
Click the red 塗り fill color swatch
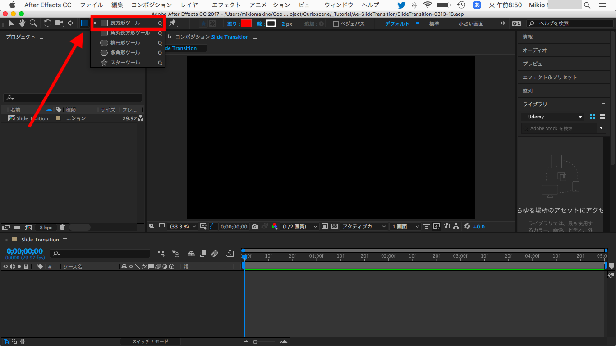pyautogui.click(x=246, y=24)
